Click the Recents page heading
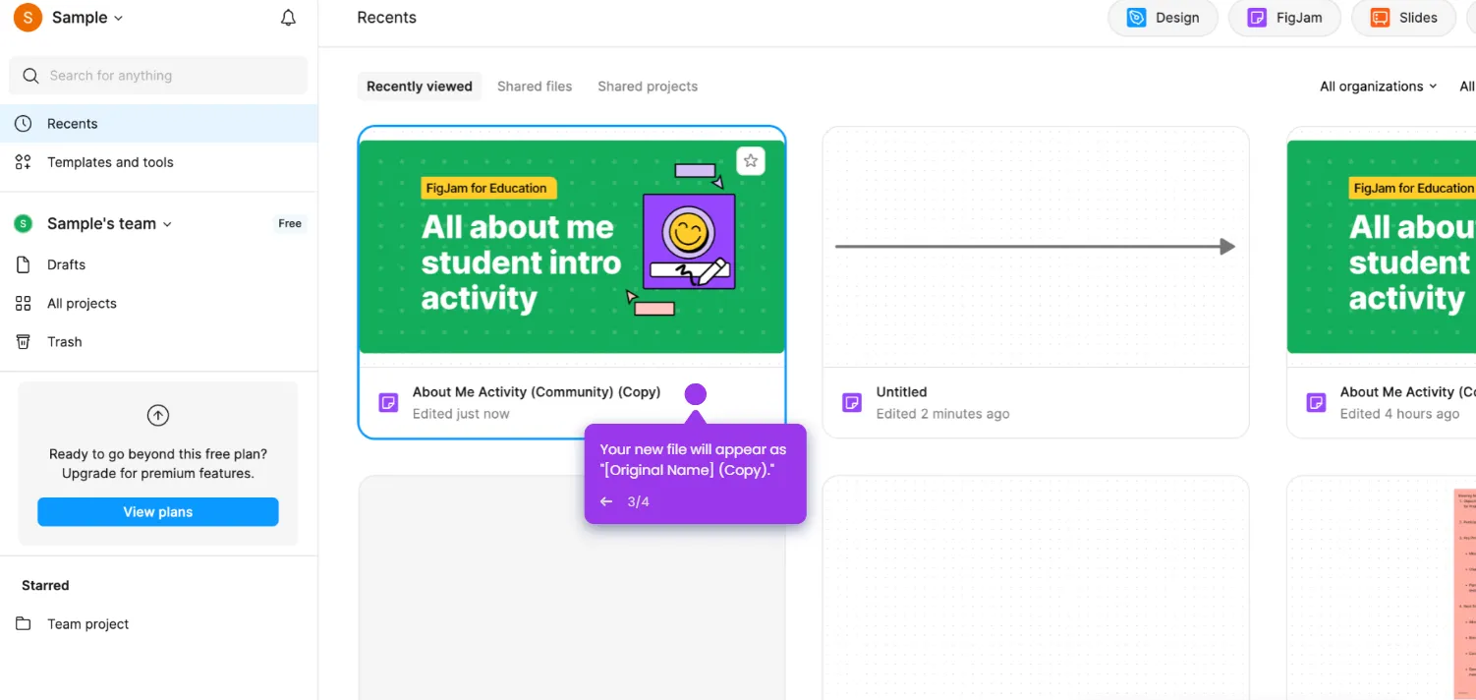 (386, 18)
